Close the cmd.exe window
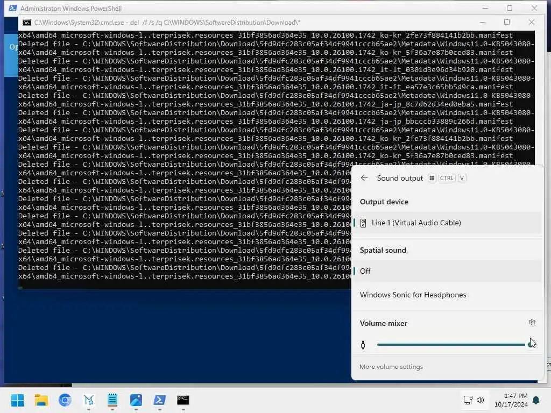The image size is (551, 413). pos(531,22)
